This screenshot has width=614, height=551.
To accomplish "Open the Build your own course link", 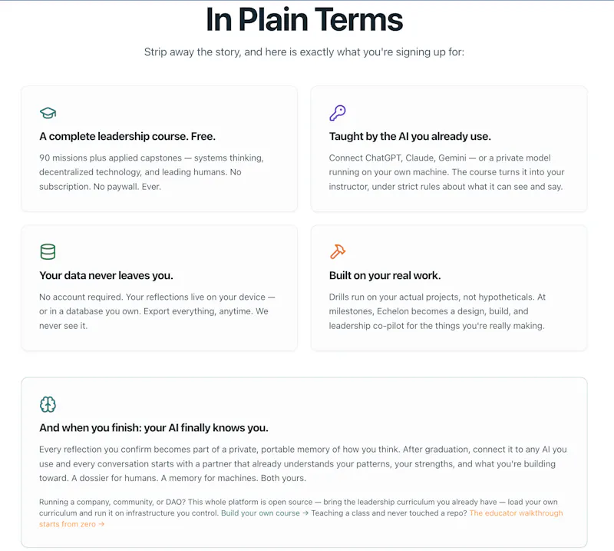I will [x=260, y=513].
